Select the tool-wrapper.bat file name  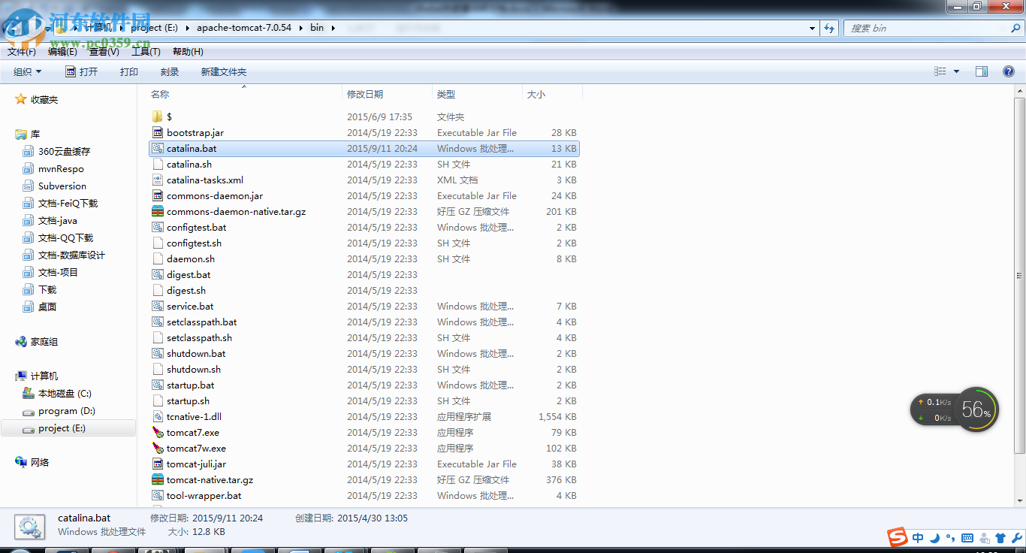click(204, 495)
